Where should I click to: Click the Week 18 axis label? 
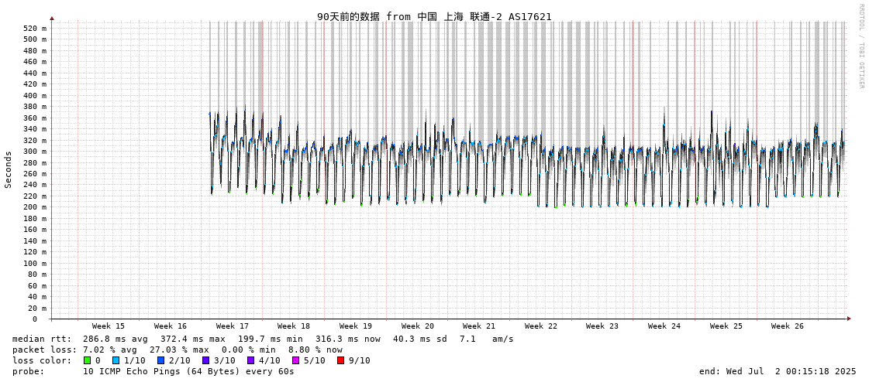tap(294, 326)
